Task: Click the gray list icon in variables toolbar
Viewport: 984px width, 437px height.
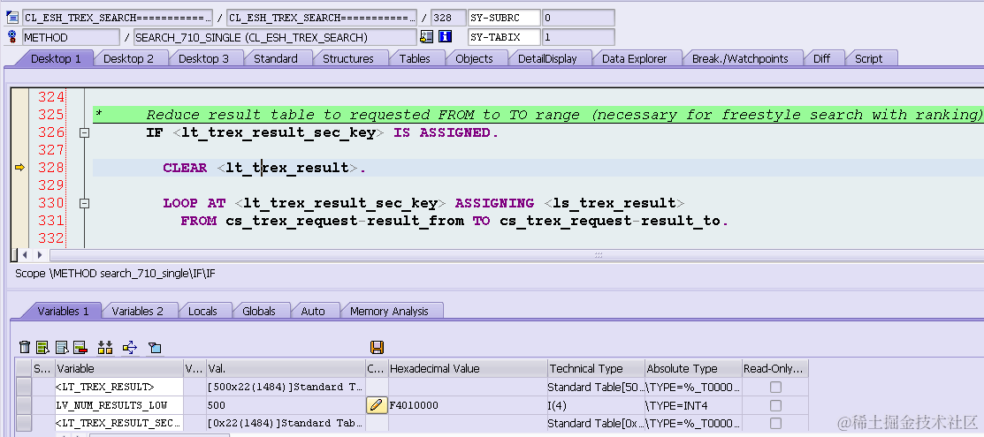Action: click(x=62, y=347)
